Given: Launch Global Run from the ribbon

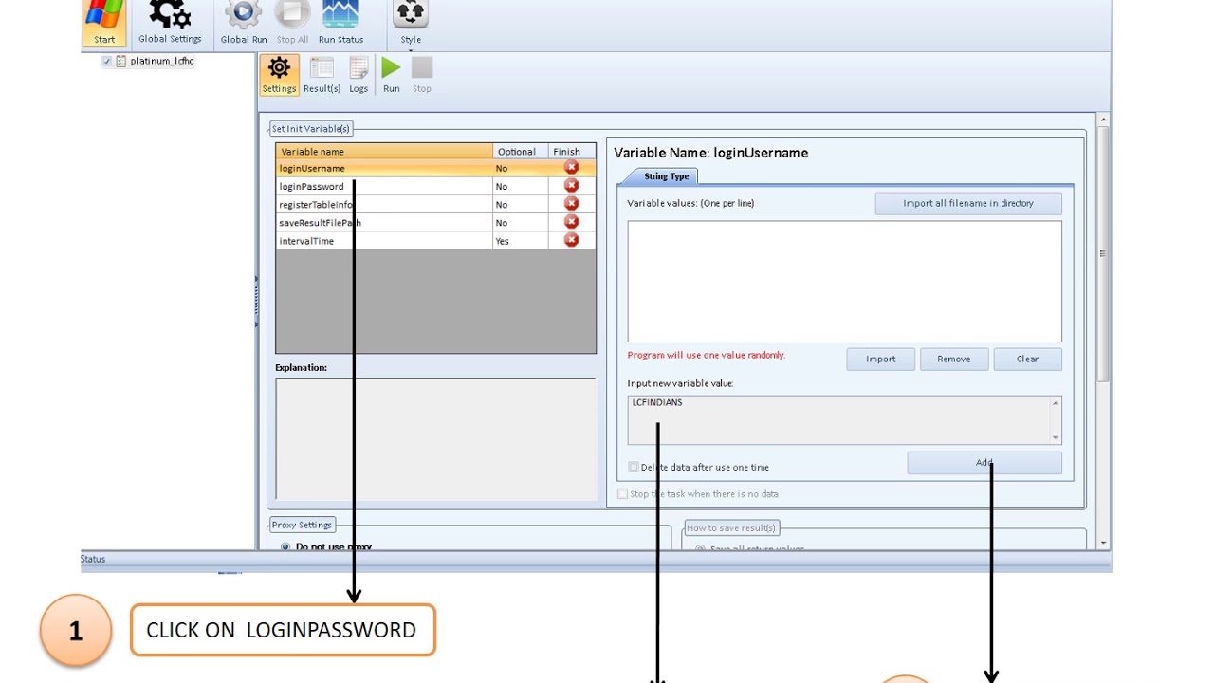Looking at the screenshot, I should click(244, 14).
